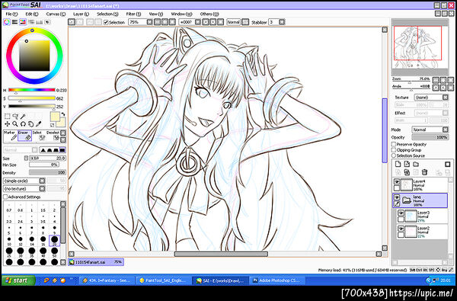Click the Windows start button

coord(18,280)
